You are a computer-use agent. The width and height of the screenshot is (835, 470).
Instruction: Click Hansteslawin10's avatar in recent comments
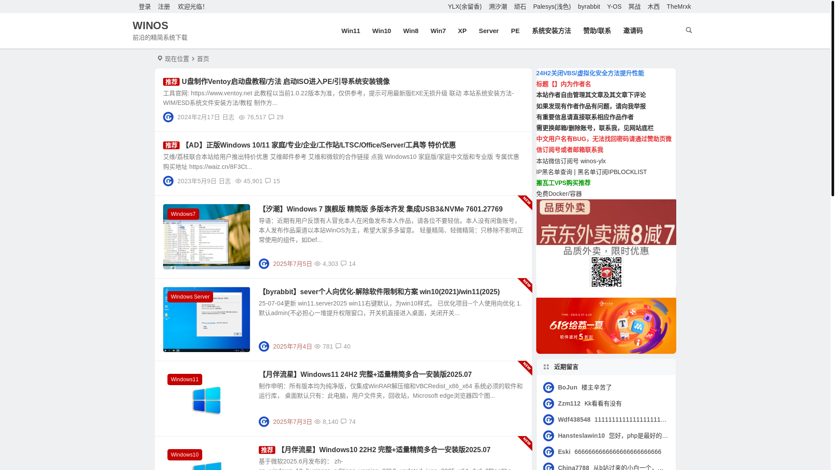pyautogui.click(x=548, y=436)
